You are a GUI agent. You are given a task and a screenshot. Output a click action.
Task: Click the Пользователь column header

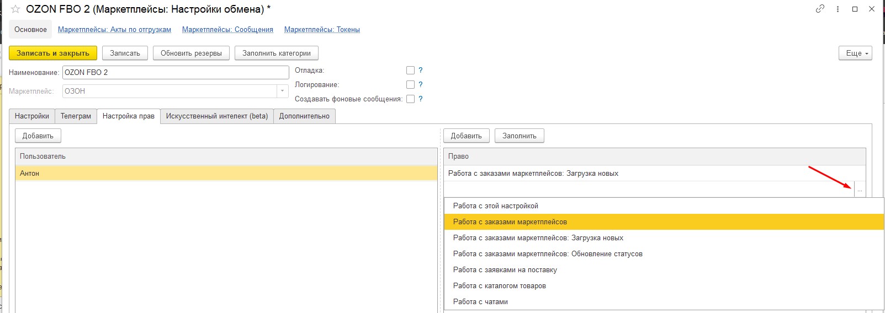[226, 156]
